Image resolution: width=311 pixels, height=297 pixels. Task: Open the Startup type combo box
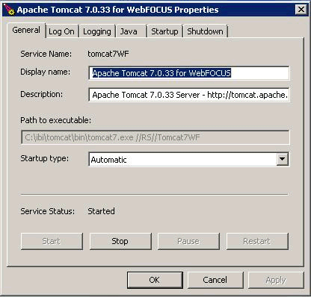(x=189, y=160)
